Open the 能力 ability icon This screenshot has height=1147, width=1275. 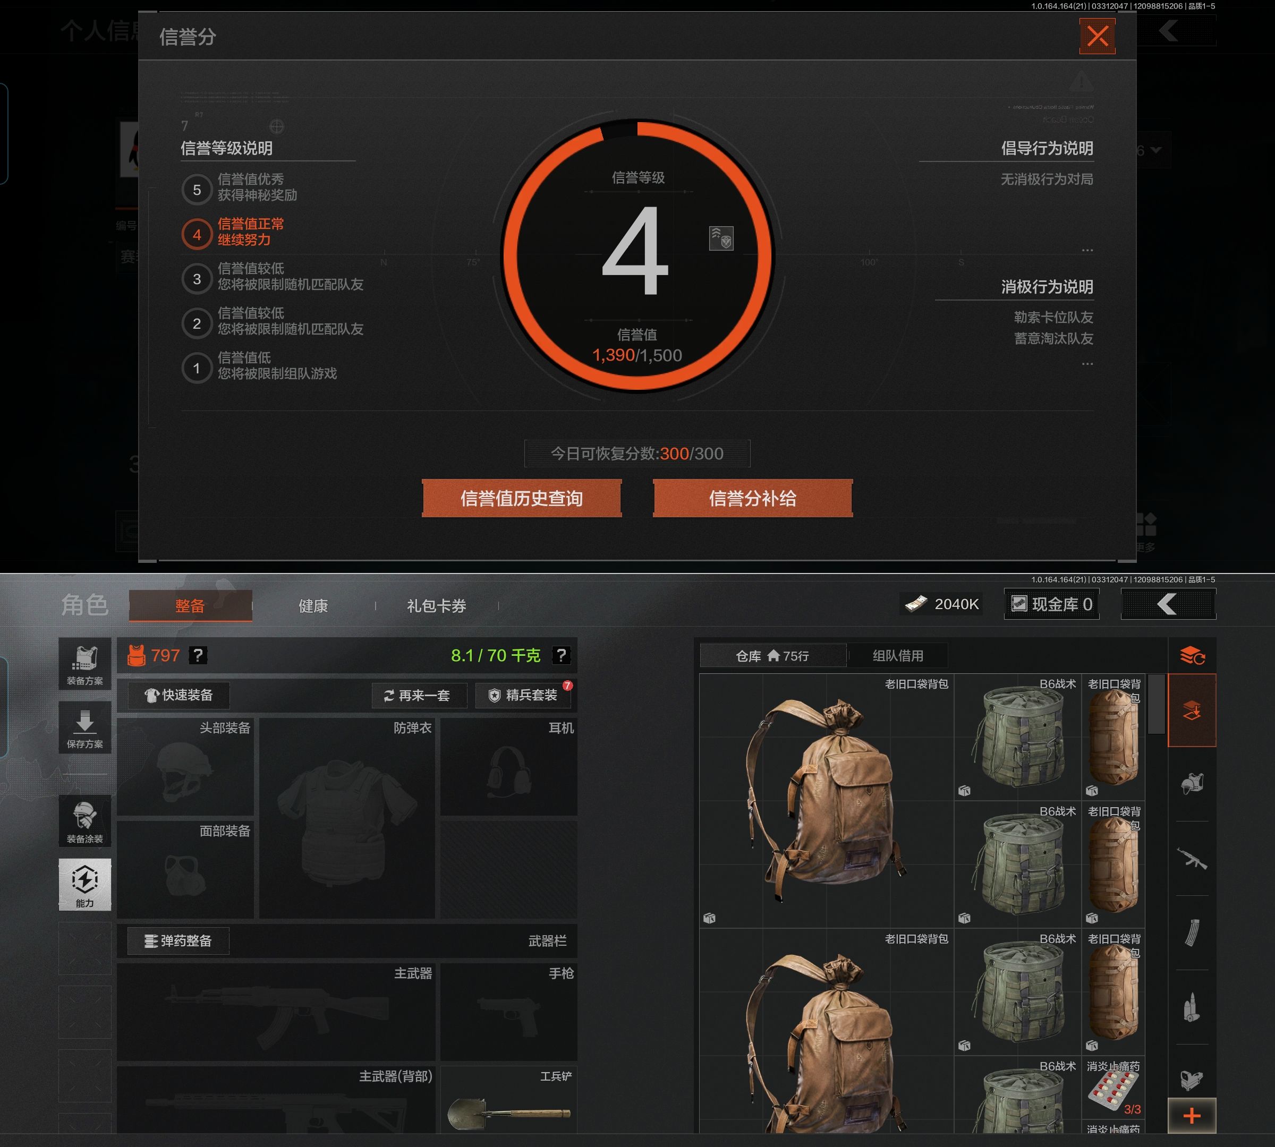pyautogui.click(x=84, y=884)
